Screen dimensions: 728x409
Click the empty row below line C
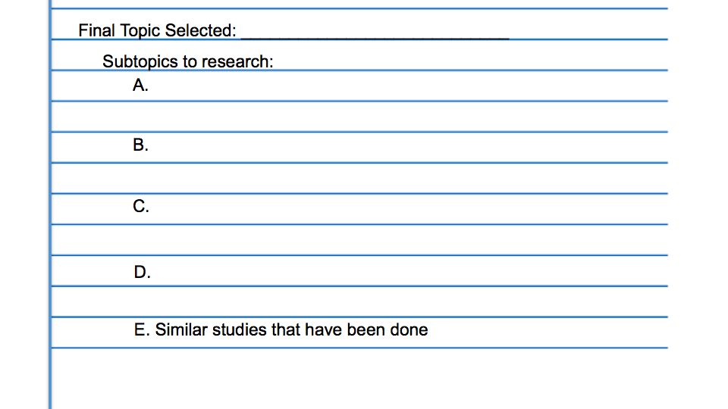pos(359,240)
